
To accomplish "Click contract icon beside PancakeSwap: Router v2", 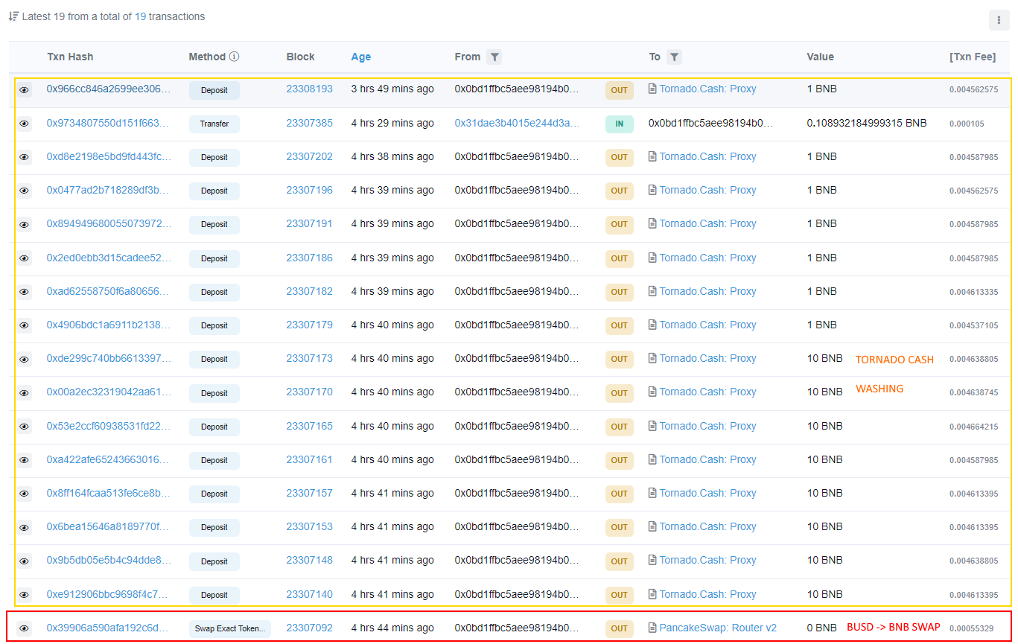I will (652, 628).
